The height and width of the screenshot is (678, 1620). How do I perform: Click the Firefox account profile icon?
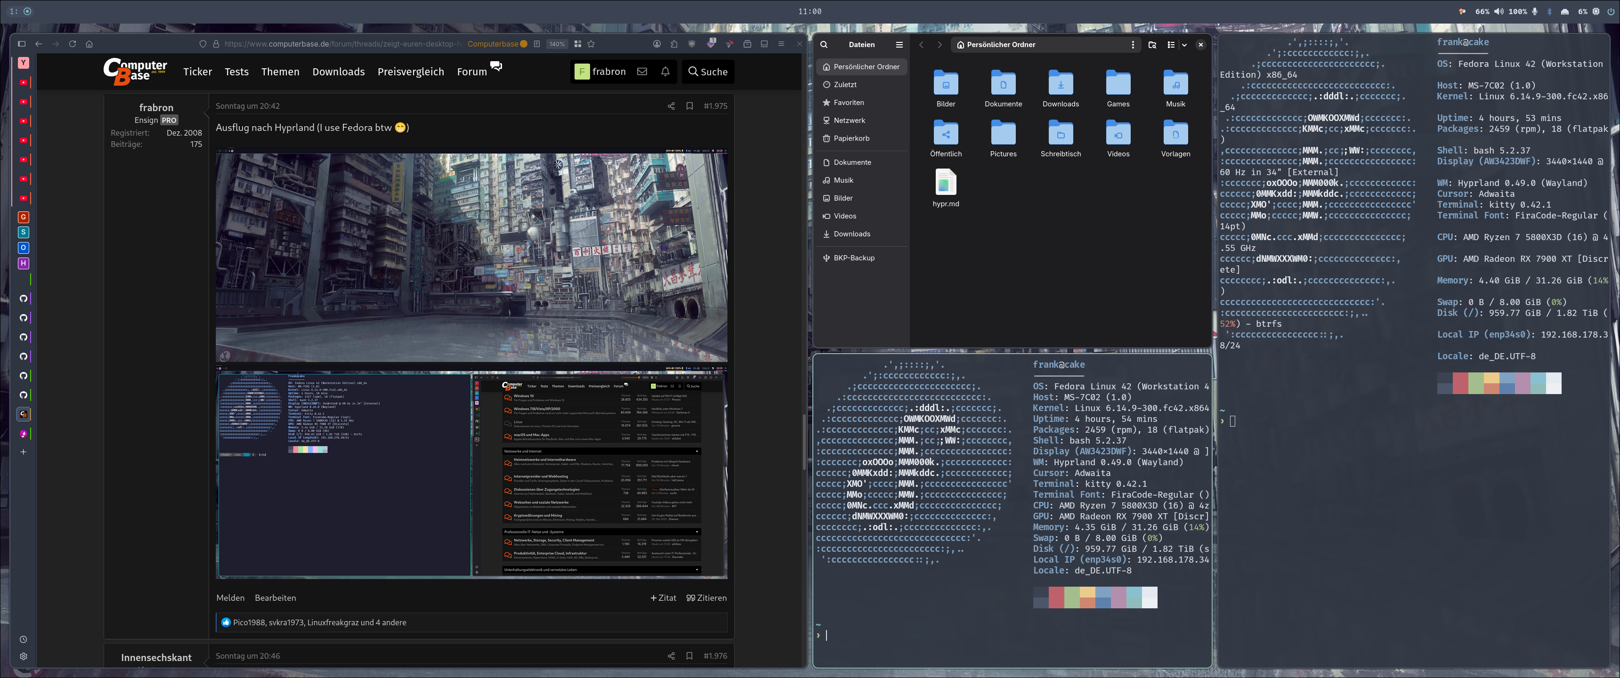click(657, 44)
